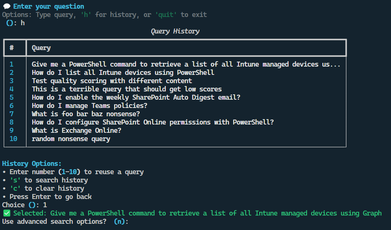The width and height of the screenshot is (391, 230).
Task: Click the History Options heading
Action: [32, 164]
